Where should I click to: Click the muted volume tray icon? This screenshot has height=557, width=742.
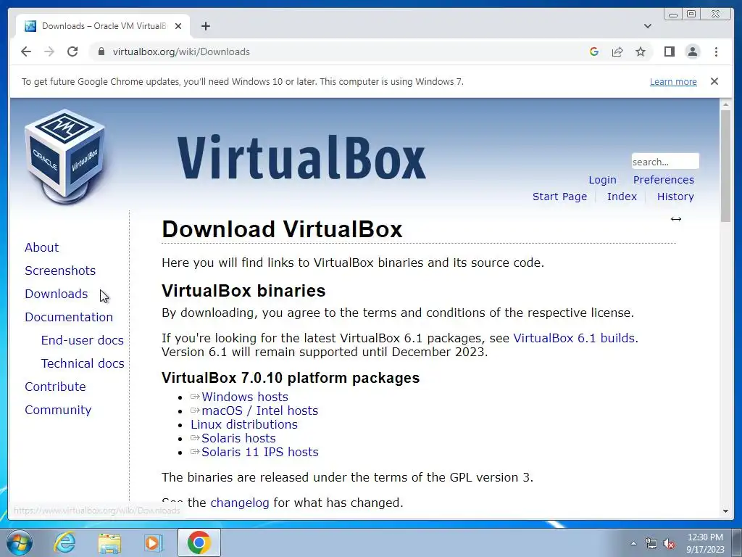[x=669, y=544]
